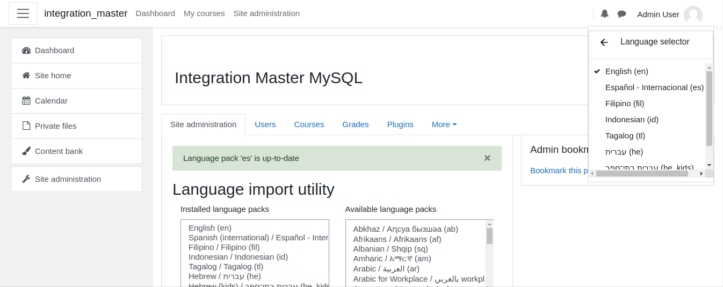Viewport: 723px width, 287px height.
Task: Open My courses in top navigation
Action: tap(204, 13)
